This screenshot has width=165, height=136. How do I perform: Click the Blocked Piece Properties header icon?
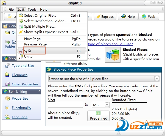49,69
